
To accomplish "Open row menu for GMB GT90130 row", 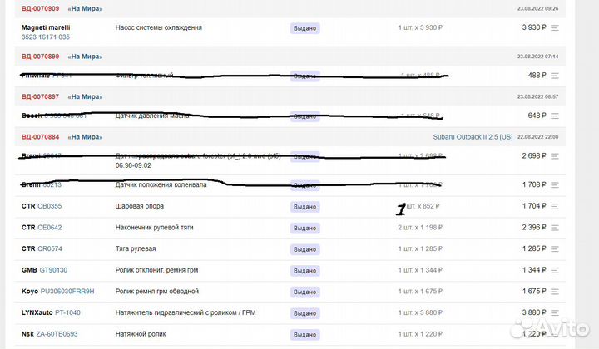I will (x=555, y=270).
